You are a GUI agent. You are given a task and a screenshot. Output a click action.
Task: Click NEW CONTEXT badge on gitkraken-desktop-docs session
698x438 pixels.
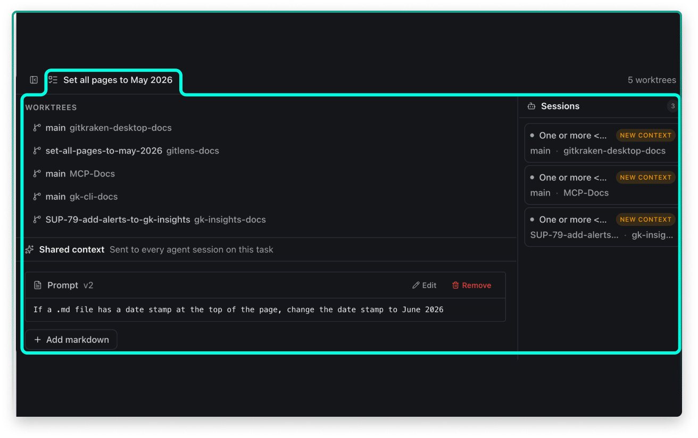point(646,136)
